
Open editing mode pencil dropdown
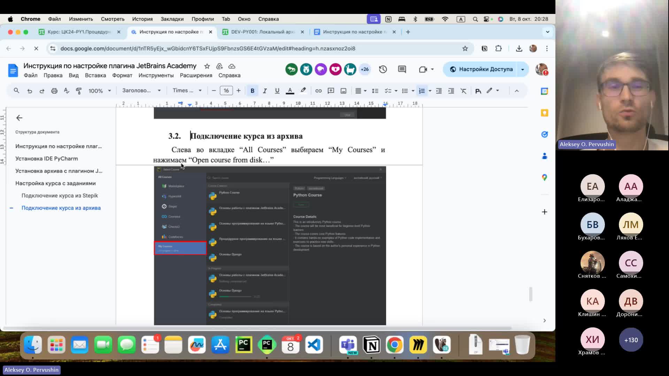pyautogui.click(x=493, y=91)
